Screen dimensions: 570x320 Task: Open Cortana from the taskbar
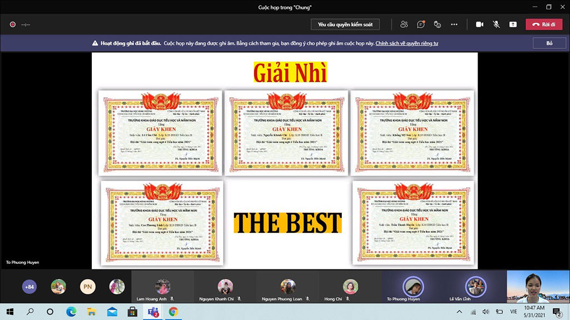50,312
